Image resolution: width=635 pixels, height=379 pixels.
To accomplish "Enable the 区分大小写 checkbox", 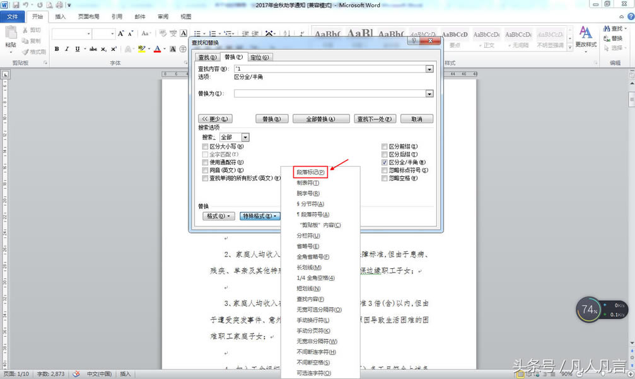I will [x=204, y=147].
